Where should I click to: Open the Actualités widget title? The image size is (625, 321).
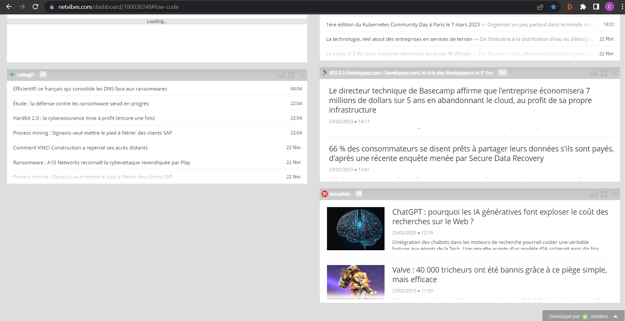pyautogui.click(x=340, y=194)
